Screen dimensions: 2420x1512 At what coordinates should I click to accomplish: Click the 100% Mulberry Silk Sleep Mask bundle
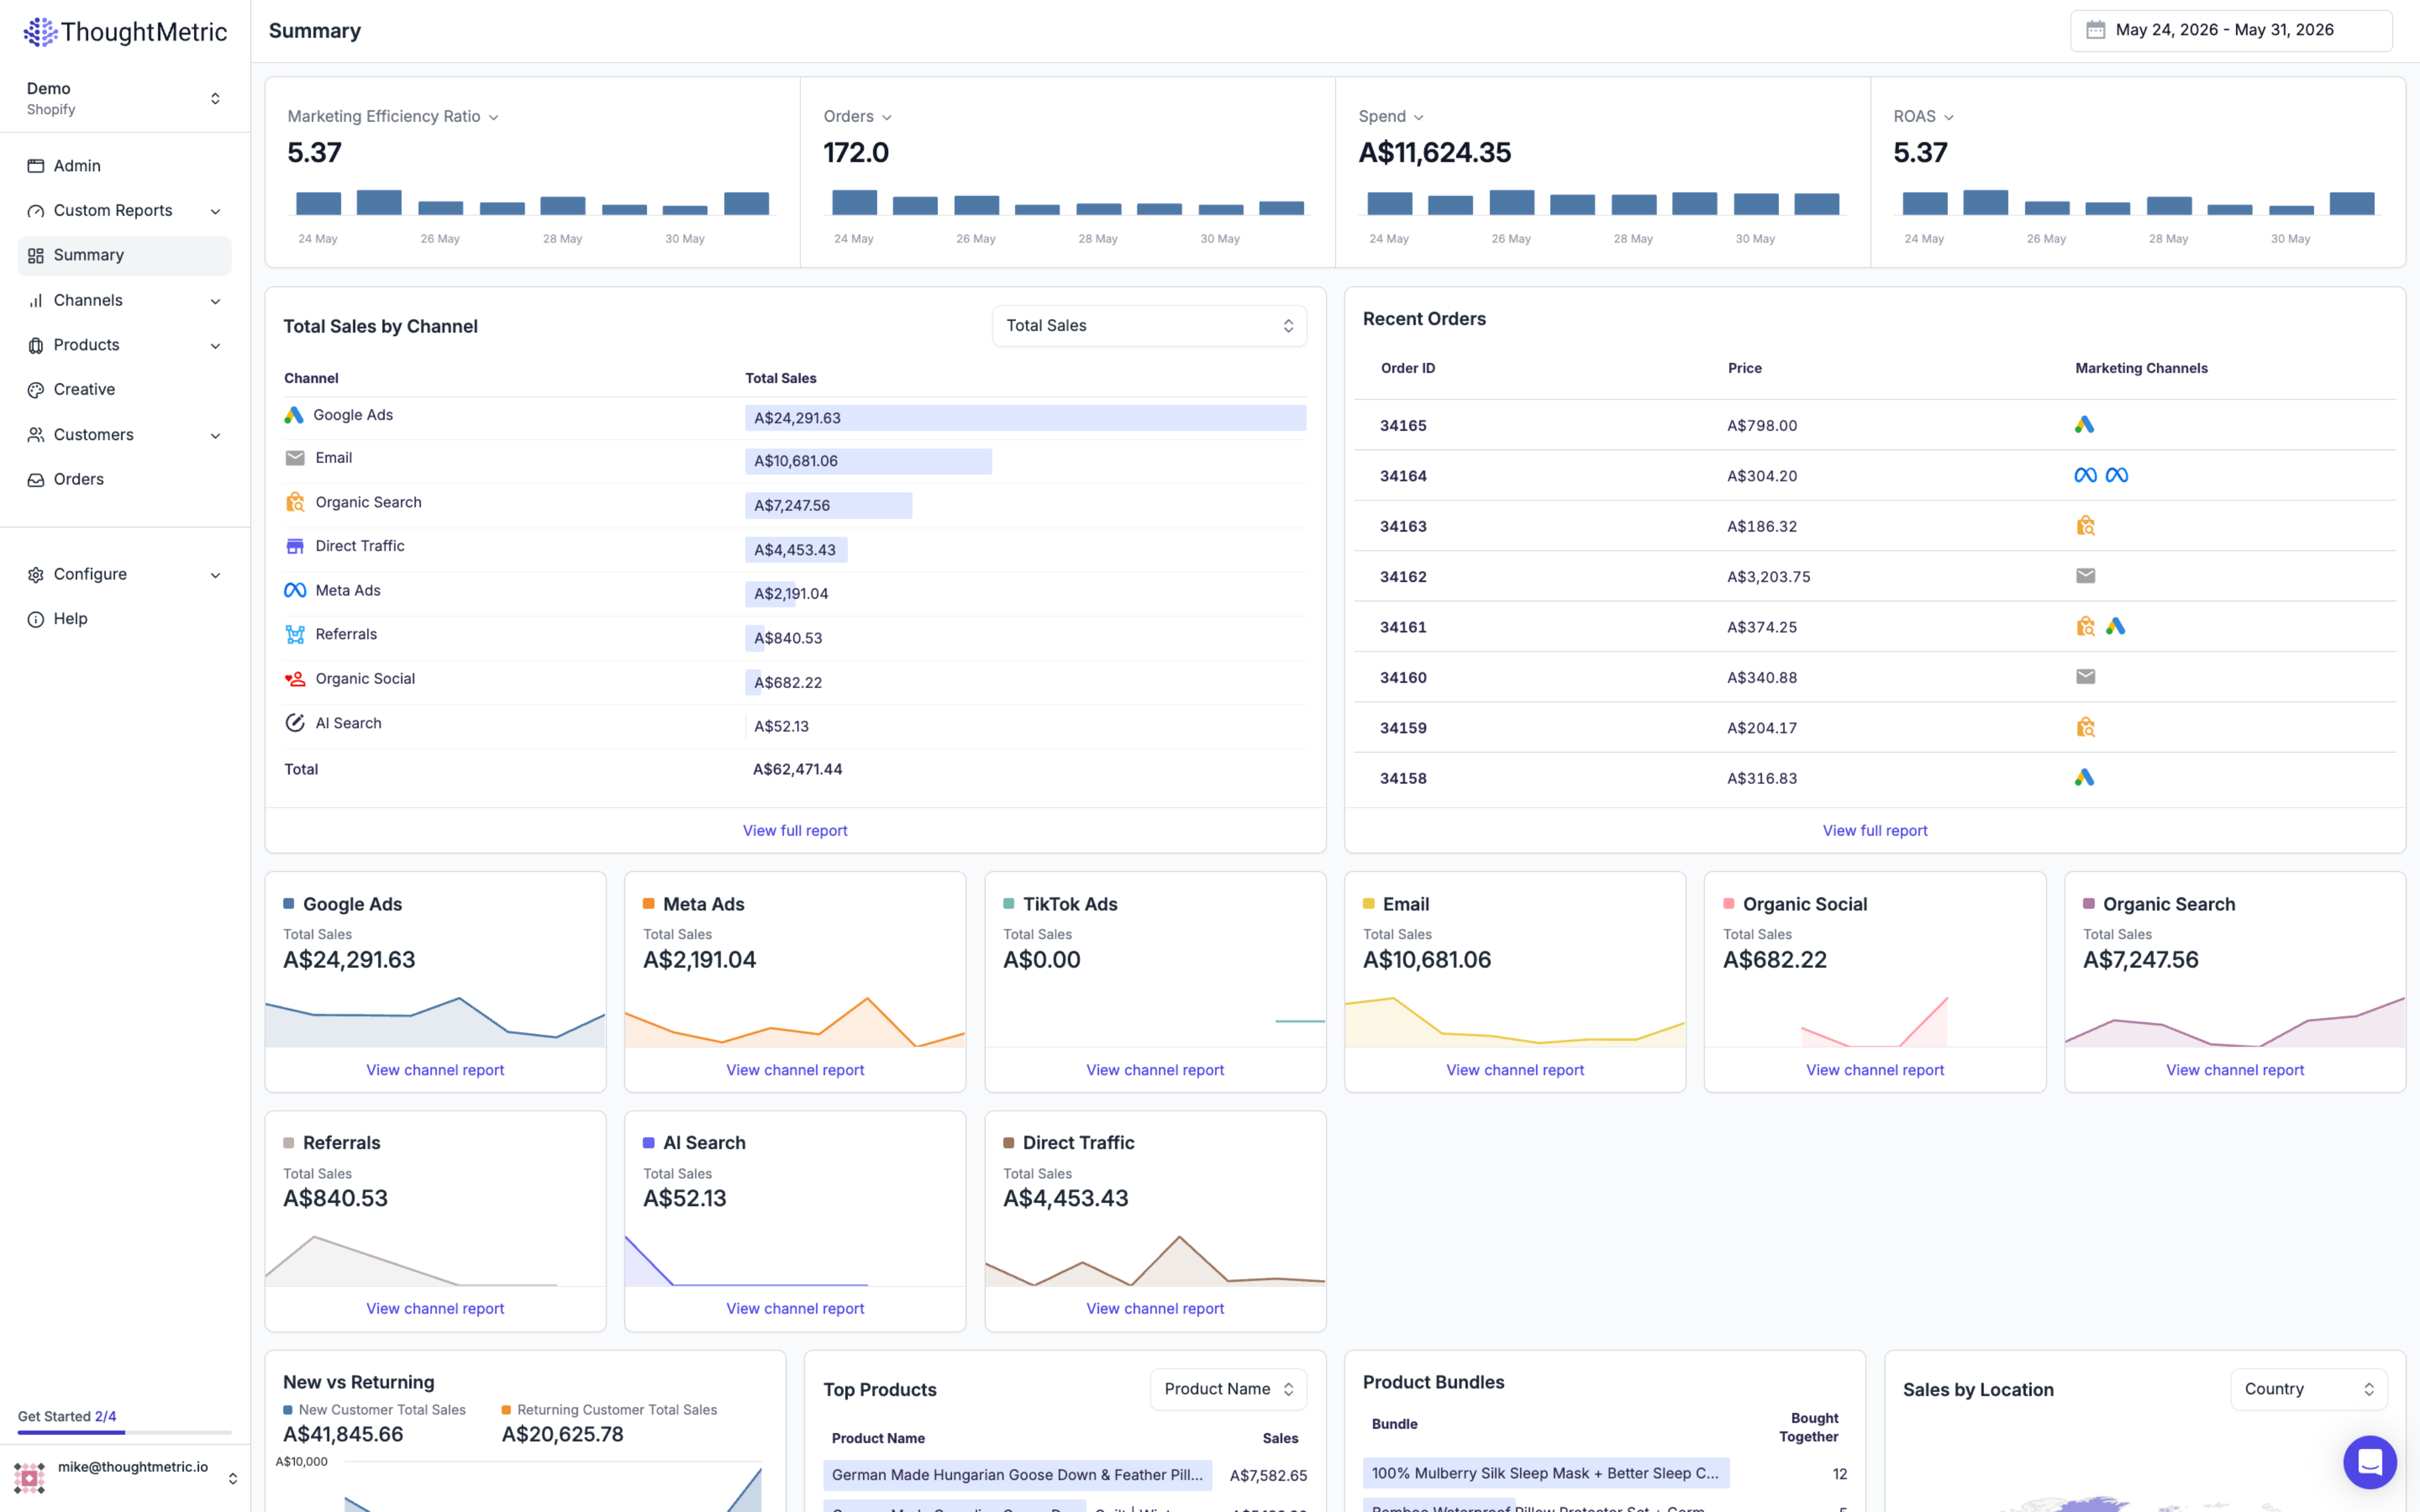[1546, 1473]
